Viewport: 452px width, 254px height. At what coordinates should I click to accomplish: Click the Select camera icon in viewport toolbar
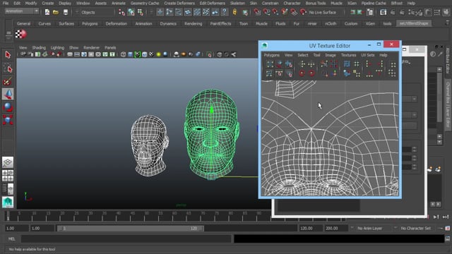click(23, 54)
